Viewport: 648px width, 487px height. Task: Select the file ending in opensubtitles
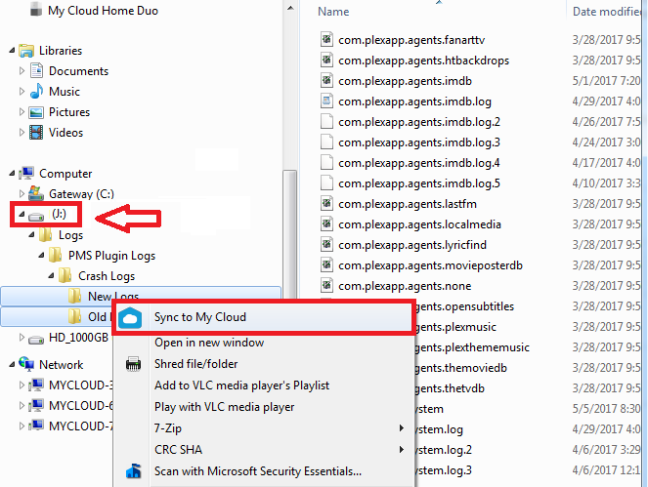463,306
